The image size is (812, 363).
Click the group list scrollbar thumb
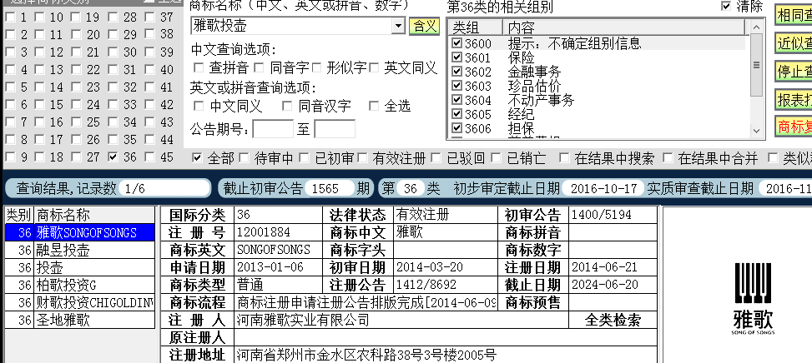tap(757, 65)
